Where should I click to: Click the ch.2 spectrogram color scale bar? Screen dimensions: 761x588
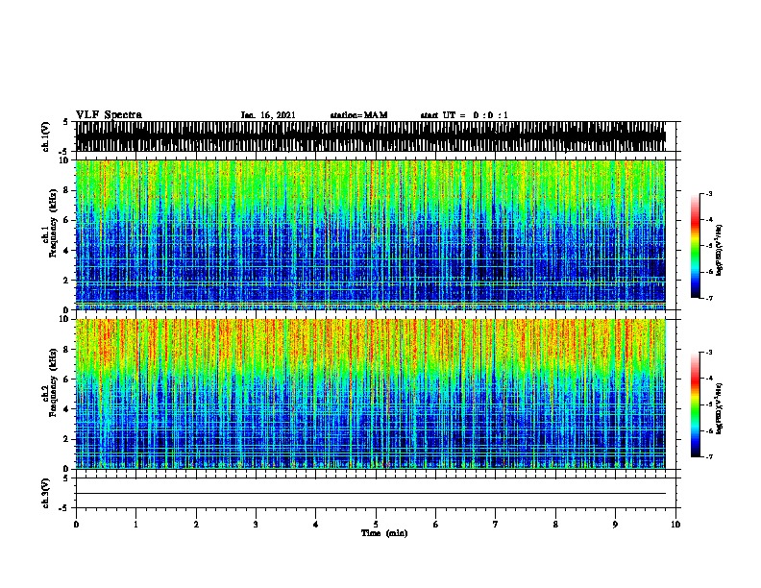pyautogui.click(x=696, y=404)
